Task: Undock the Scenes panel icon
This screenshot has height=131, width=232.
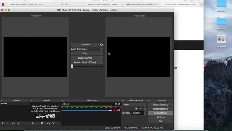Action: (1, 100)
